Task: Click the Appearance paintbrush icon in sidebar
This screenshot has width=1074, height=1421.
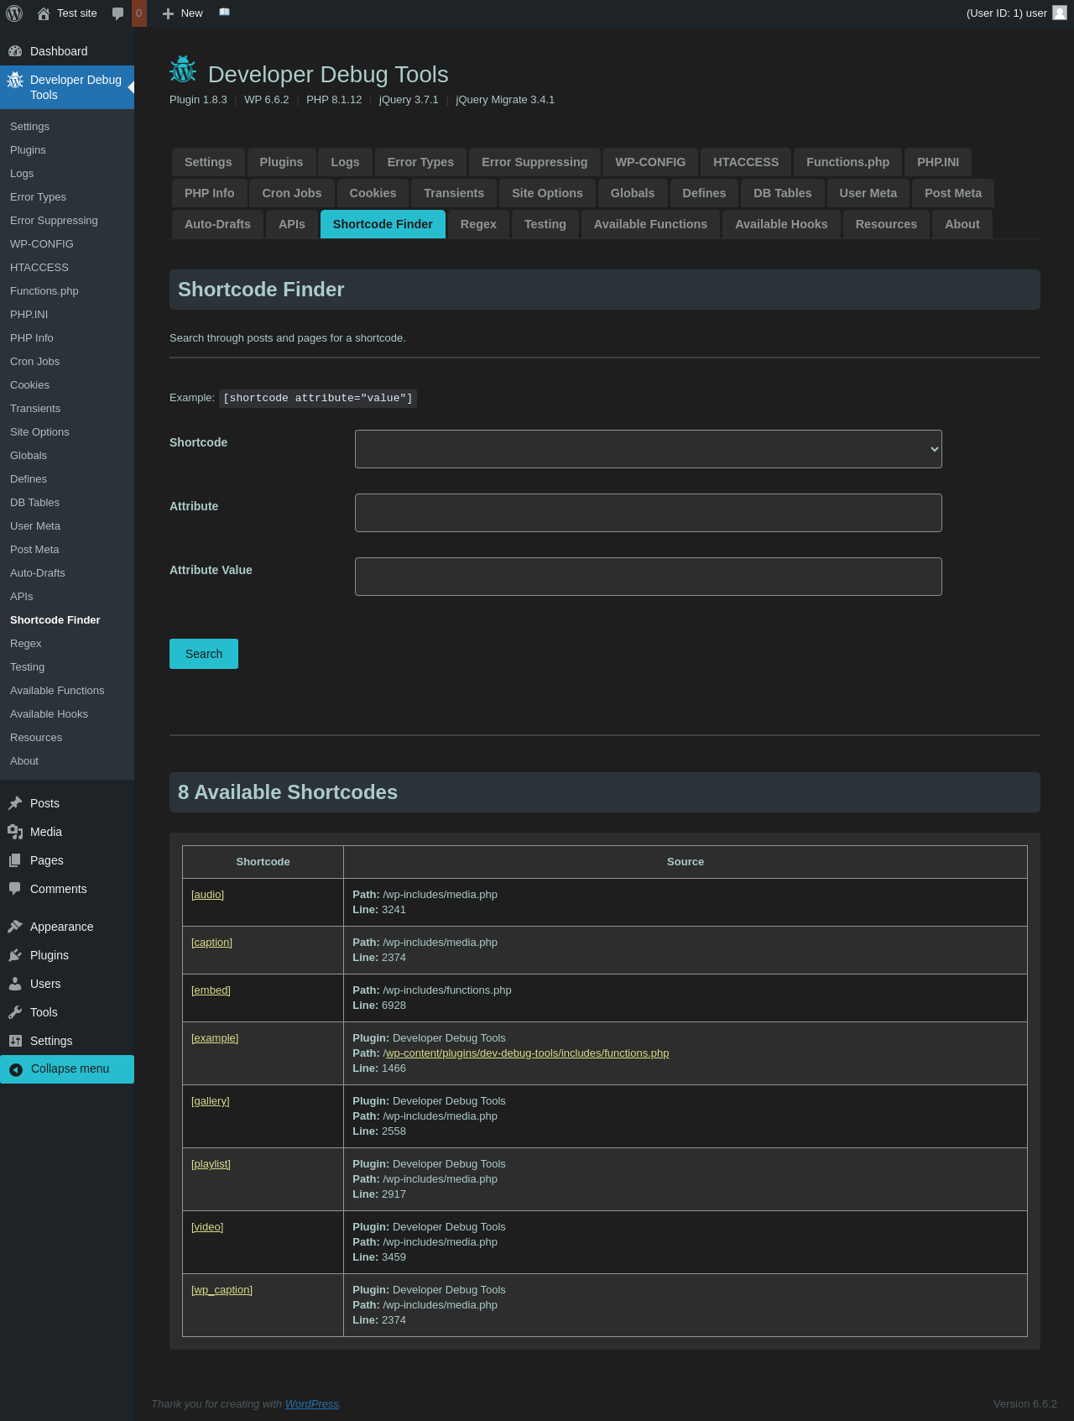Action: click(15, 927)
